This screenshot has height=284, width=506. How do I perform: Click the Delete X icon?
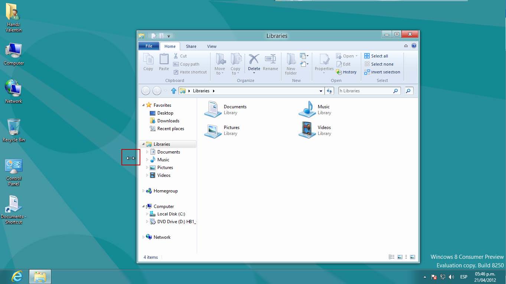pyautogui.click(x=254, y=59)
